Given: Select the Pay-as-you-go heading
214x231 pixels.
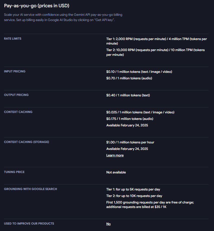Looking at the screenshot, I should (37, 6).
